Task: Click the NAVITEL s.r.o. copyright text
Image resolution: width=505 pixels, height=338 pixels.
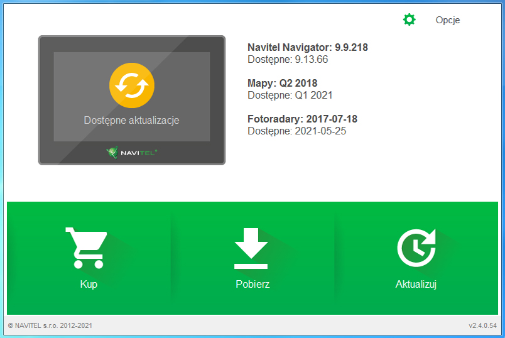Action: tap(50, 326)
